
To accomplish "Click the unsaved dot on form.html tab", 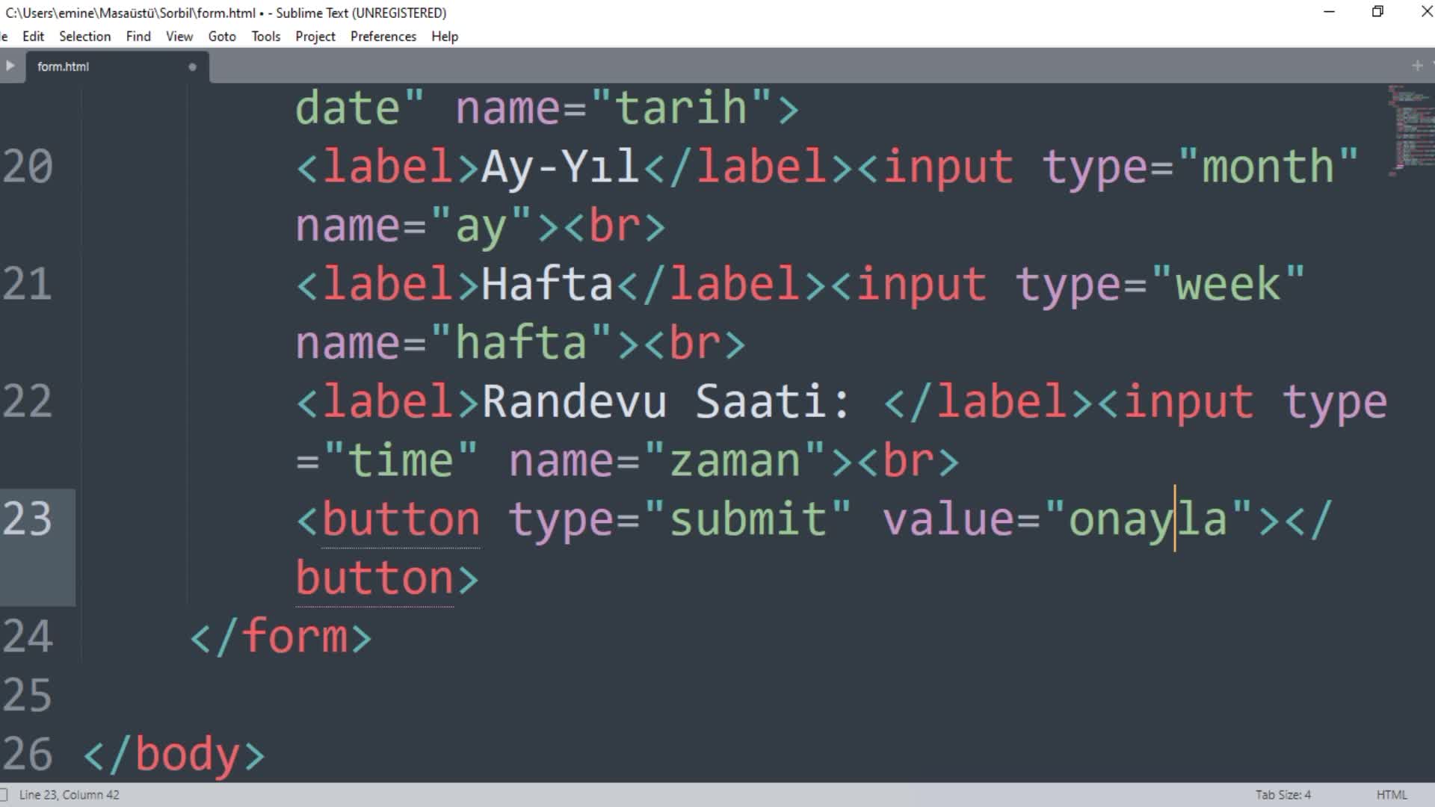I will (192, 67).
